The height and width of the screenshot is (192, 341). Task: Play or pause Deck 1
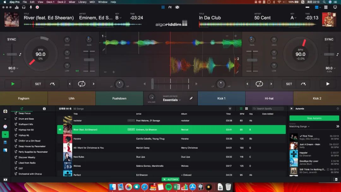point(13,84)
